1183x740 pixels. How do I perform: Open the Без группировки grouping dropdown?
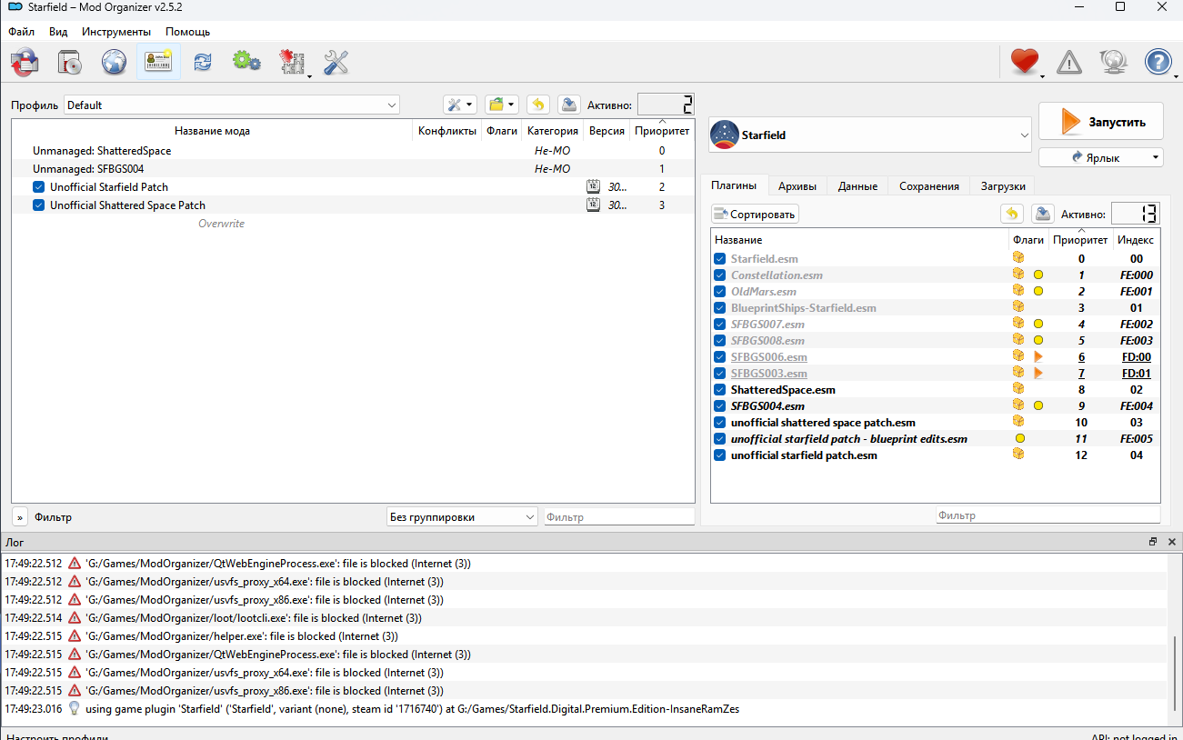pyautogui.click(x=462, y=516)
